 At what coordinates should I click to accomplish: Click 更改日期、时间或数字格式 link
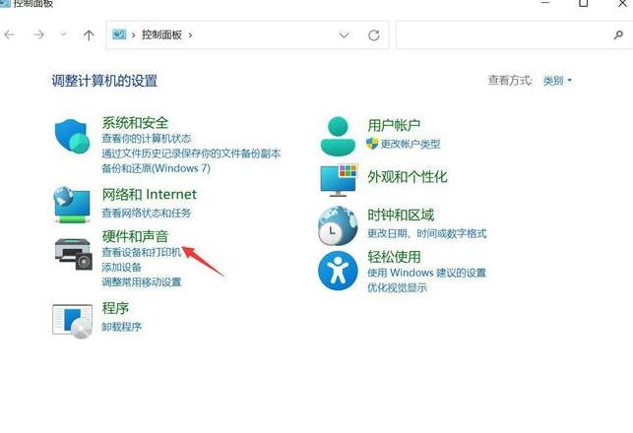[426, 233]
